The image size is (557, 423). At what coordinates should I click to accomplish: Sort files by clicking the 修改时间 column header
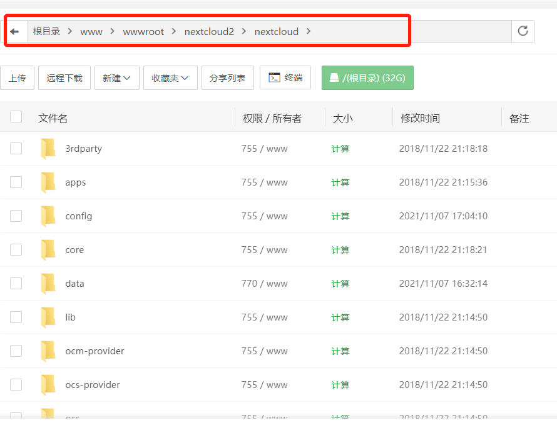click(x=420, y=117)
